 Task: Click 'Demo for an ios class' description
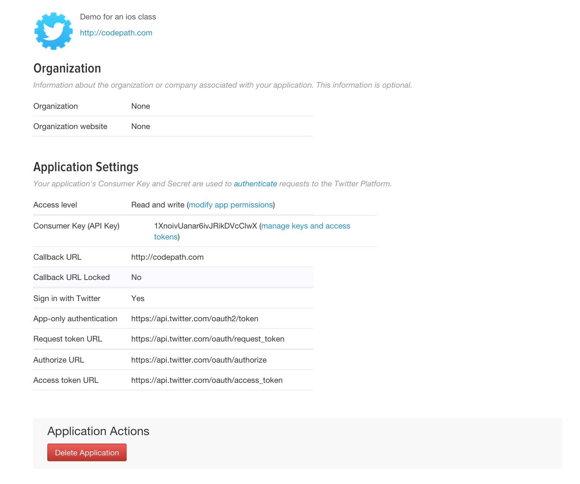(x=118, y=17)
